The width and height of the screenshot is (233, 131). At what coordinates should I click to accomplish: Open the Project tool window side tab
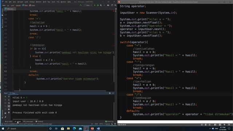coord(2,12)
